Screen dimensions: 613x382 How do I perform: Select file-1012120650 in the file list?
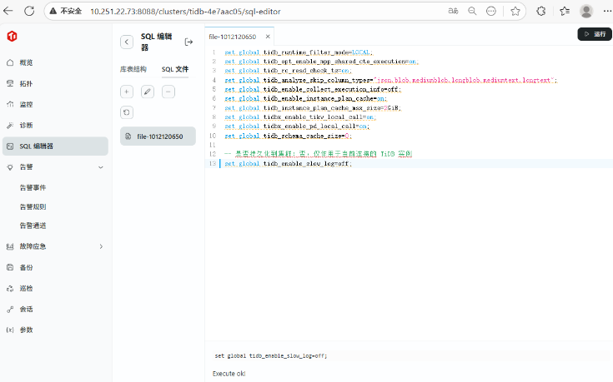click(158, 136)
